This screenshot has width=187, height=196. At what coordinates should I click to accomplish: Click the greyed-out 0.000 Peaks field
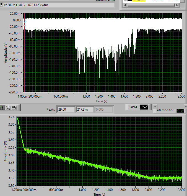[x=103, y=110]
